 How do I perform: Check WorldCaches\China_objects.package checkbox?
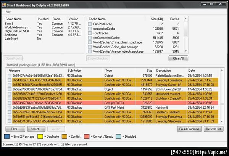pyautogui.click(x=90, y=42)
